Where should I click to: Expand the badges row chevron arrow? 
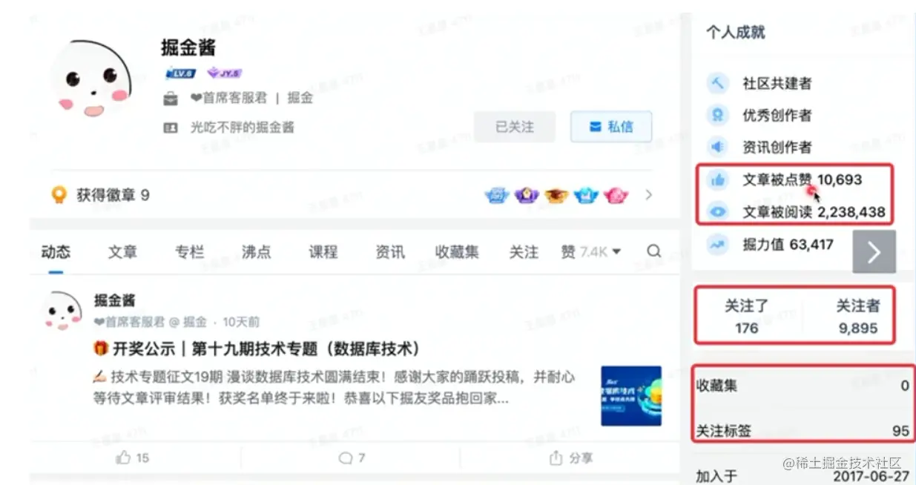[x=649, y=195]
